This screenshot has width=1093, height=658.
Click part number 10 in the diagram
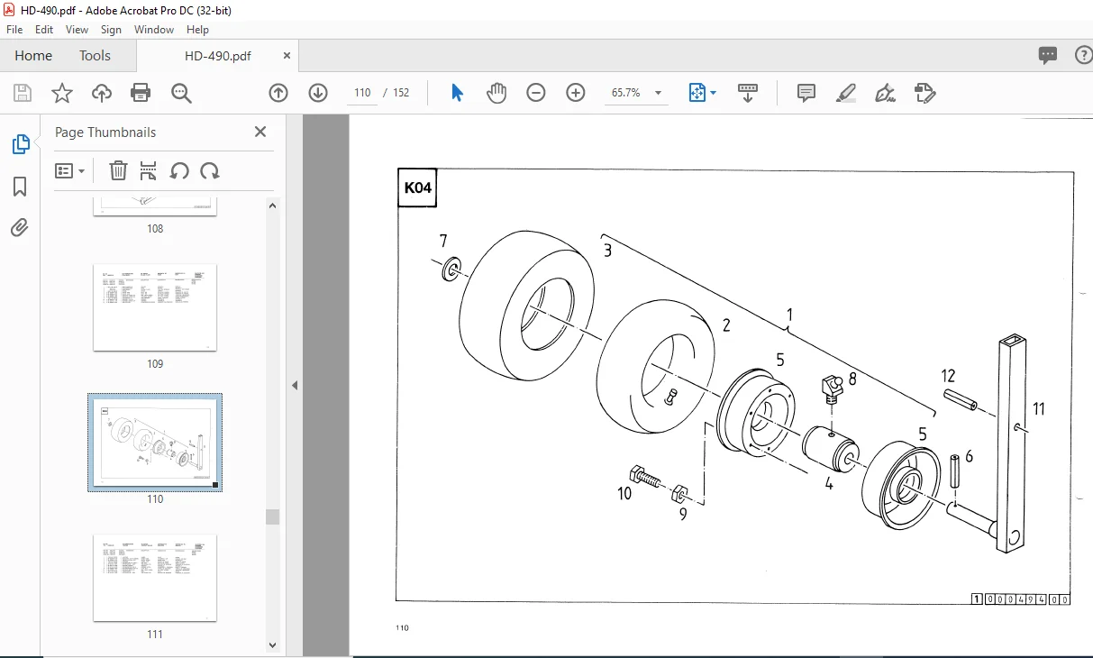pos(624,494)
